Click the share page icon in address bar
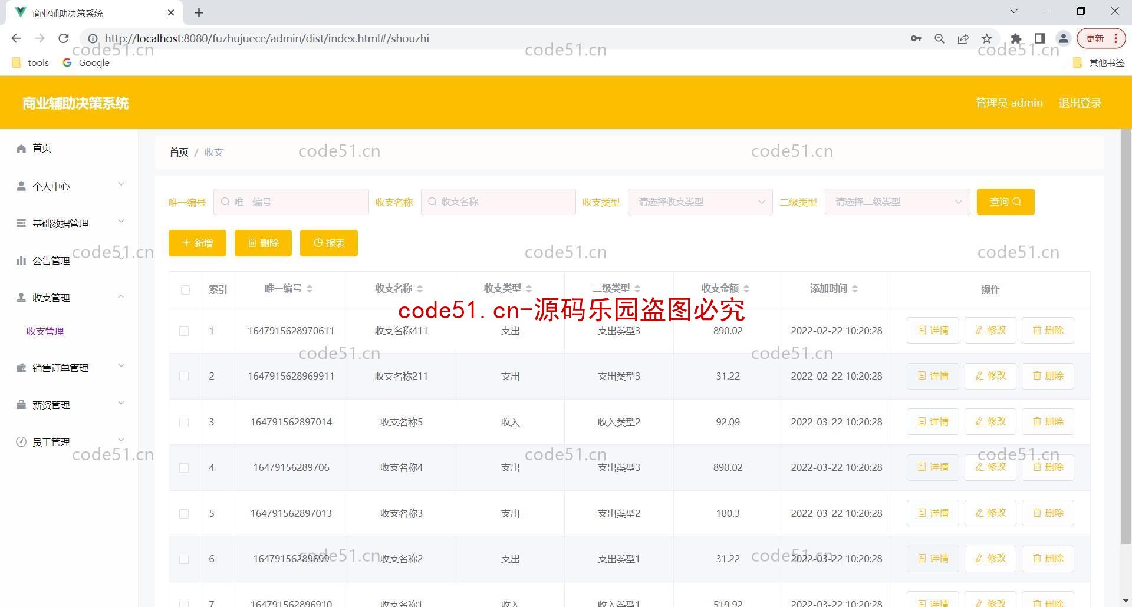This screenshot has width=1132, height=607. tap(963, 38)
